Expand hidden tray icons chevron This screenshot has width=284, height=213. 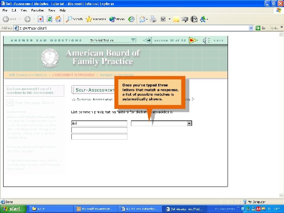coord(243,209)
